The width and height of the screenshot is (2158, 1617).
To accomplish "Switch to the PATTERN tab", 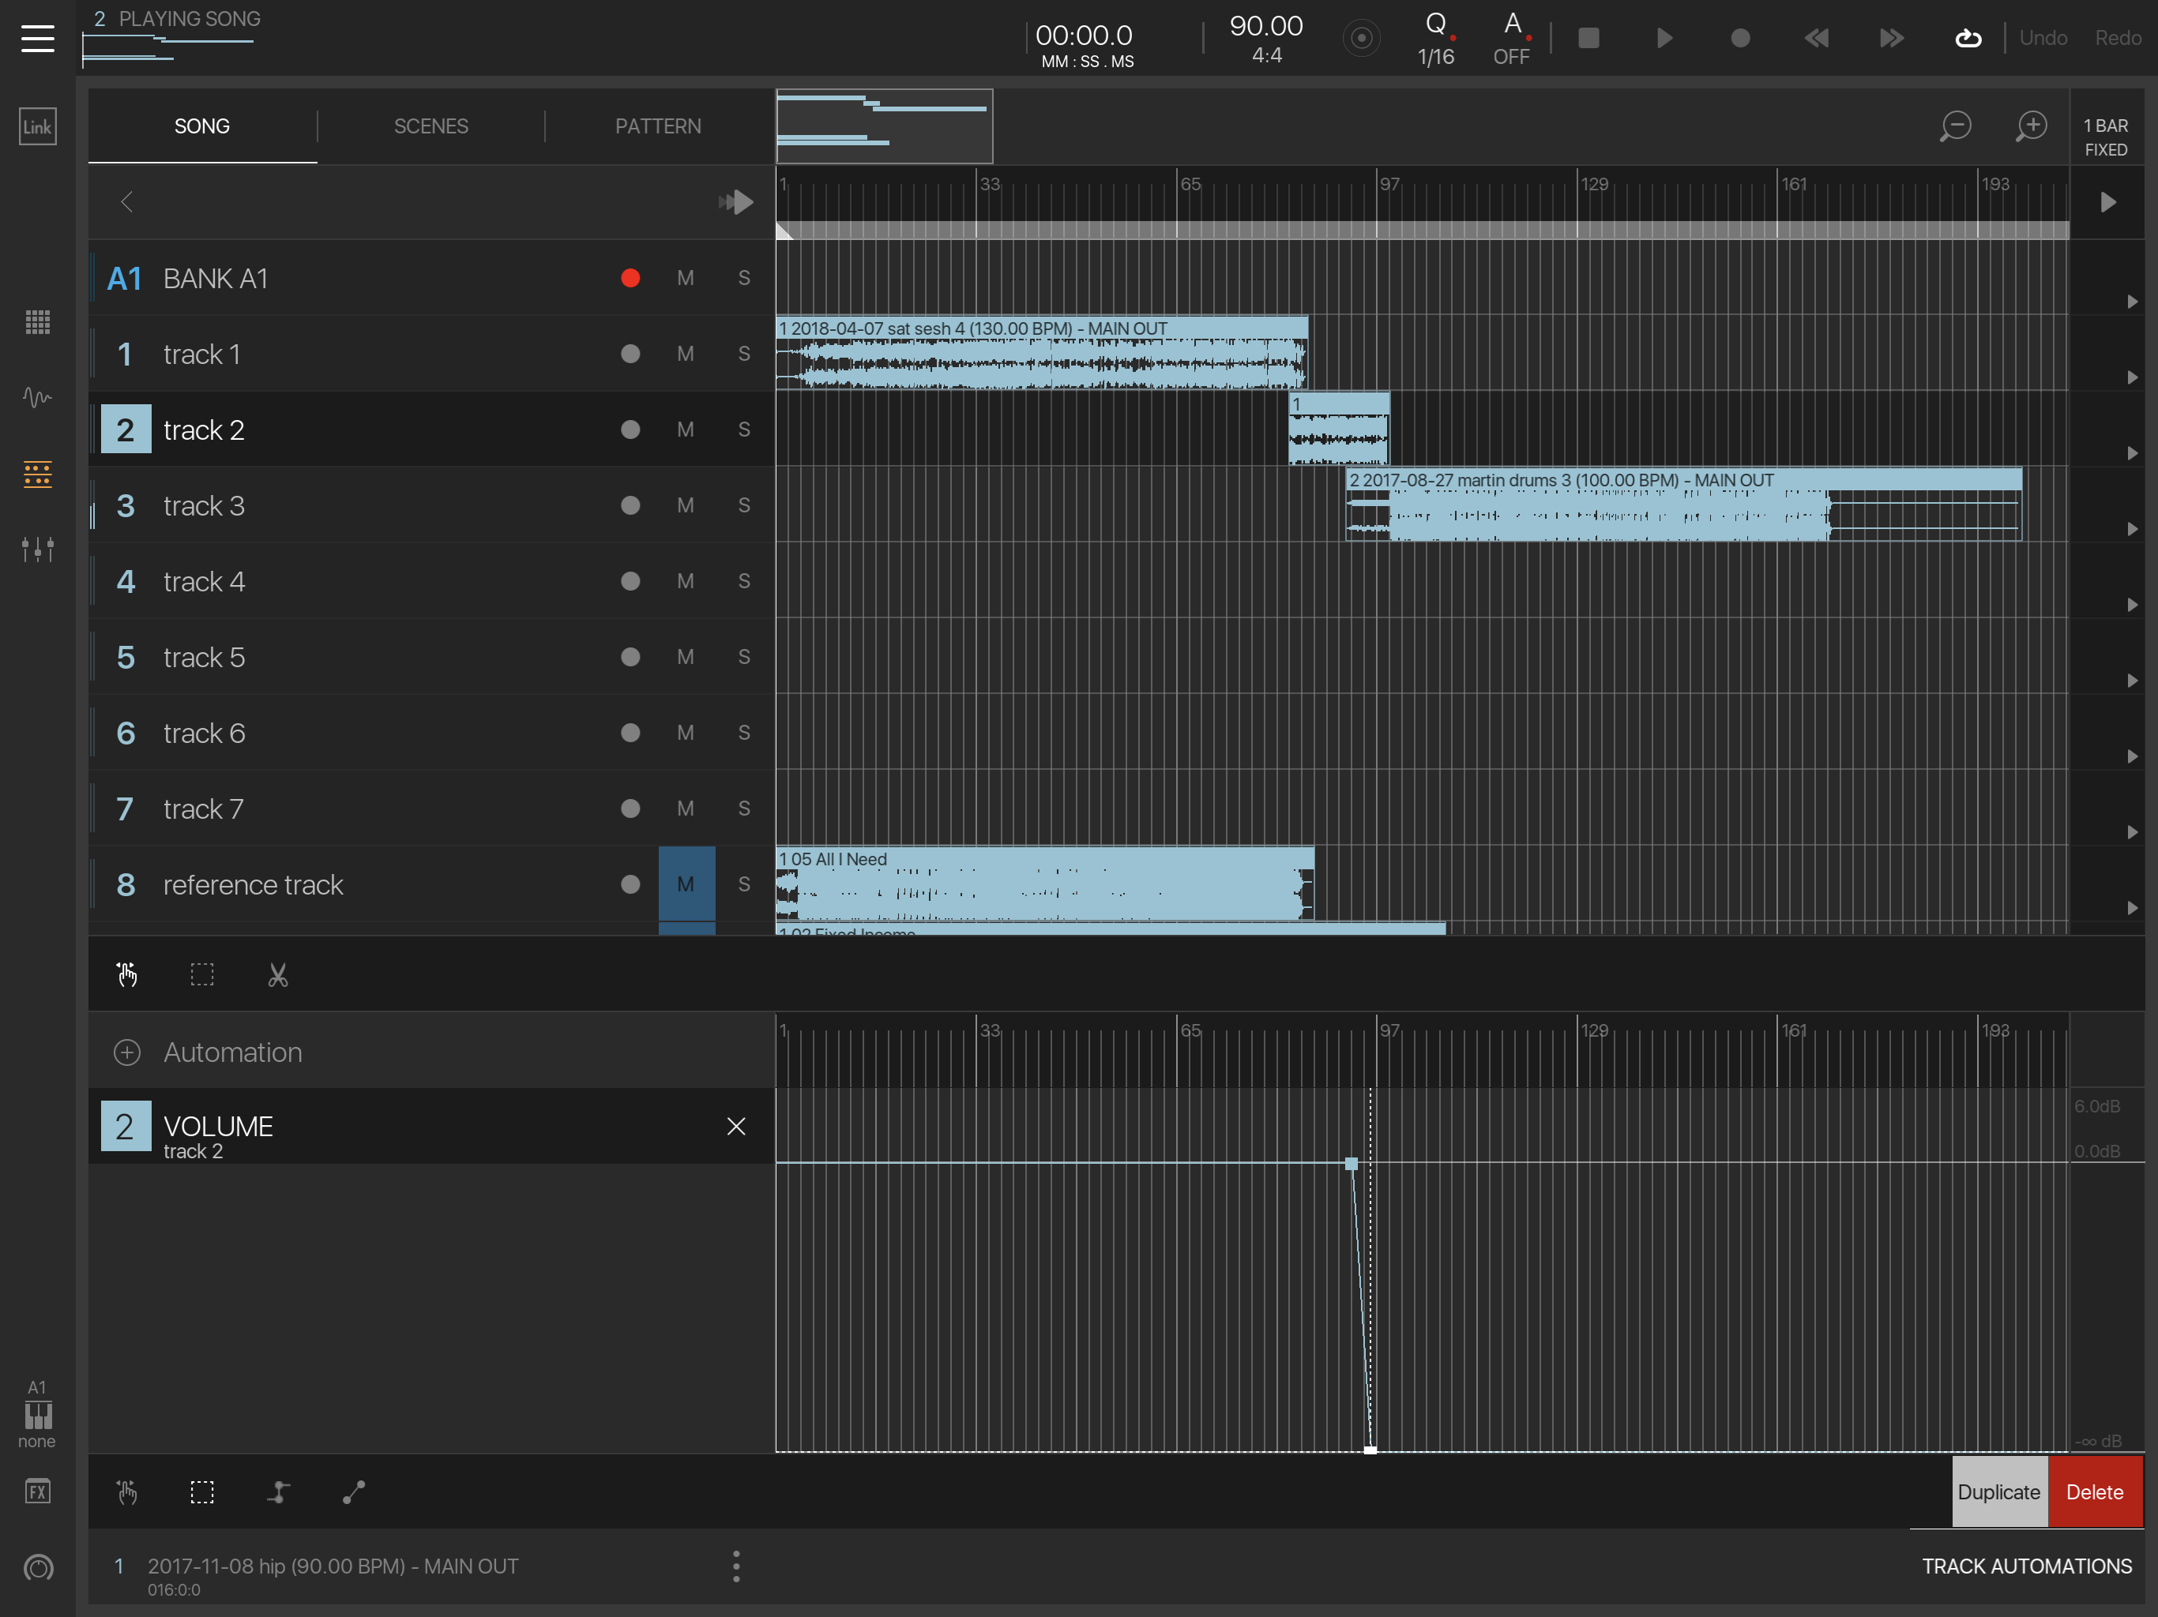I will [x=659, y=127].
